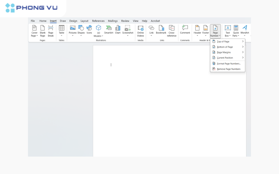Screen dimensions: 279x174
Task: Insert SmartArt graphic
Action: coord(109,30)
